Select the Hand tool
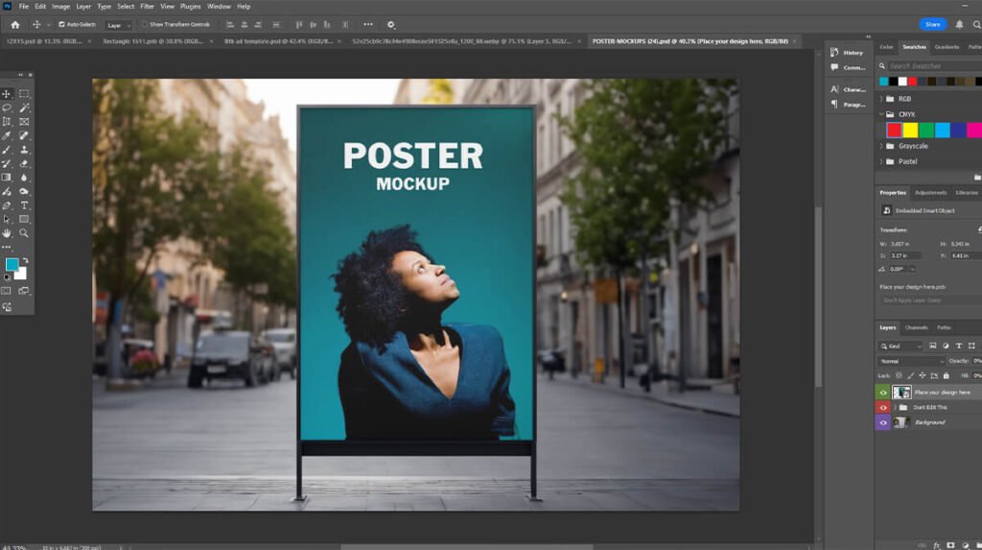Viewport: 982px width, 550px height. coord(7,233)
